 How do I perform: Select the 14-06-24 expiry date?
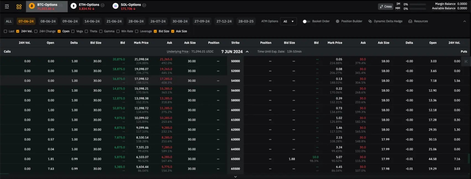pos(92,21)
